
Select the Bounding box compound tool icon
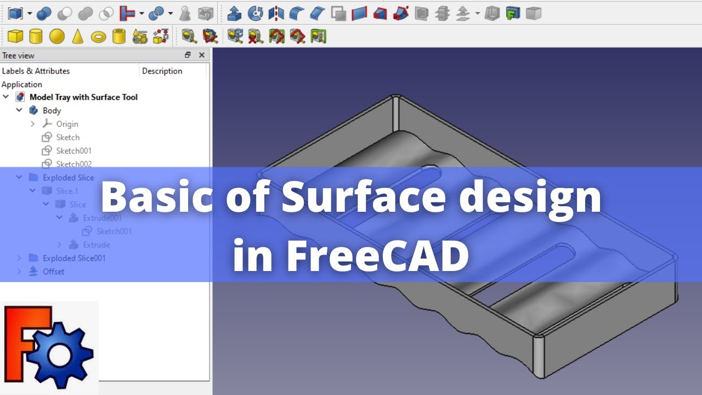coord(15,13)
